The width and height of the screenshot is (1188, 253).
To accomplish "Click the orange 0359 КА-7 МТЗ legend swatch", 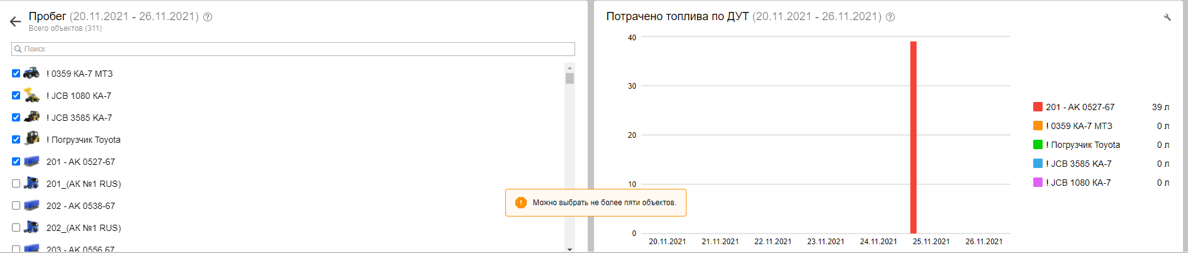I will point(1038,126).
